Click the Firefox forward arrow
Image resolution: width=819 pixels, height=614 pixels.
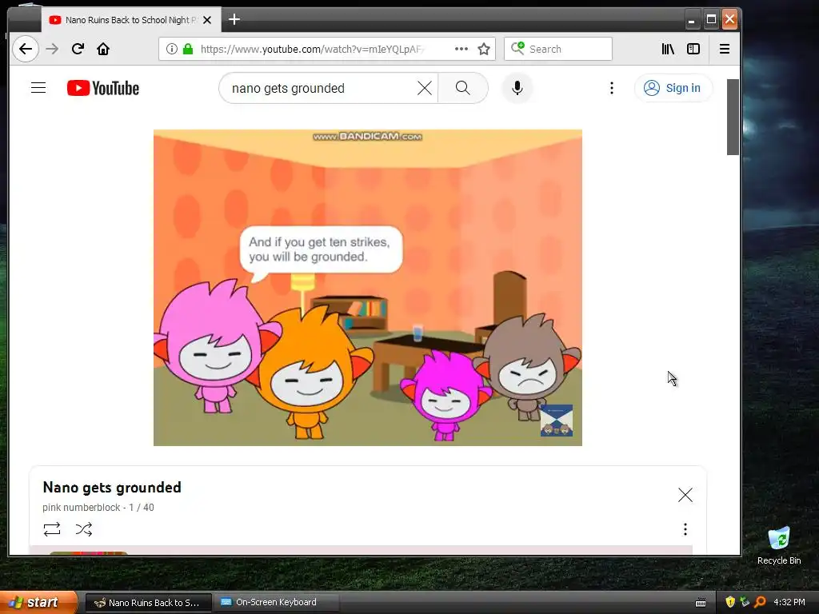52,49
